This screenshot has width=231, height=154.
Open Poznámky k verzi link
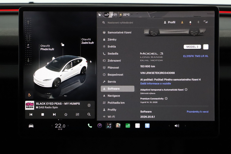pyautogui.click(x=198, y=112)
